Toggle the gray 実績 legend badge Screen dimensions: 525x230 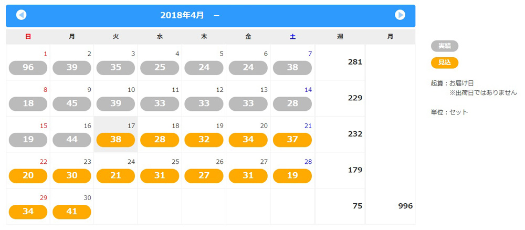[444, 46]
